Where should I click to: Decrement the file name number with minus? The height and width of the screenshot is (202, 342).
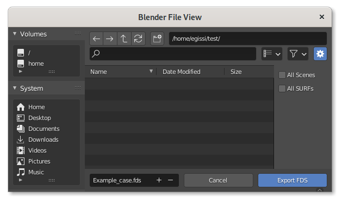(171, 180)
